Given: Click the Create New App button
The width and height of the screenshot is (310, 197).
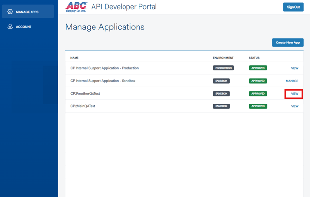Looking at the screenshot, I should tap(288, 42).
